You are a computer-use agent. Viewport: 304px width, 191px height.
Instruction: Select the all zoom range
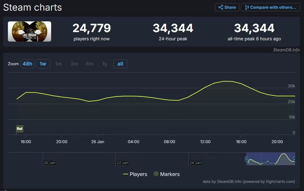pyautogui.click(x=120, y=64)
